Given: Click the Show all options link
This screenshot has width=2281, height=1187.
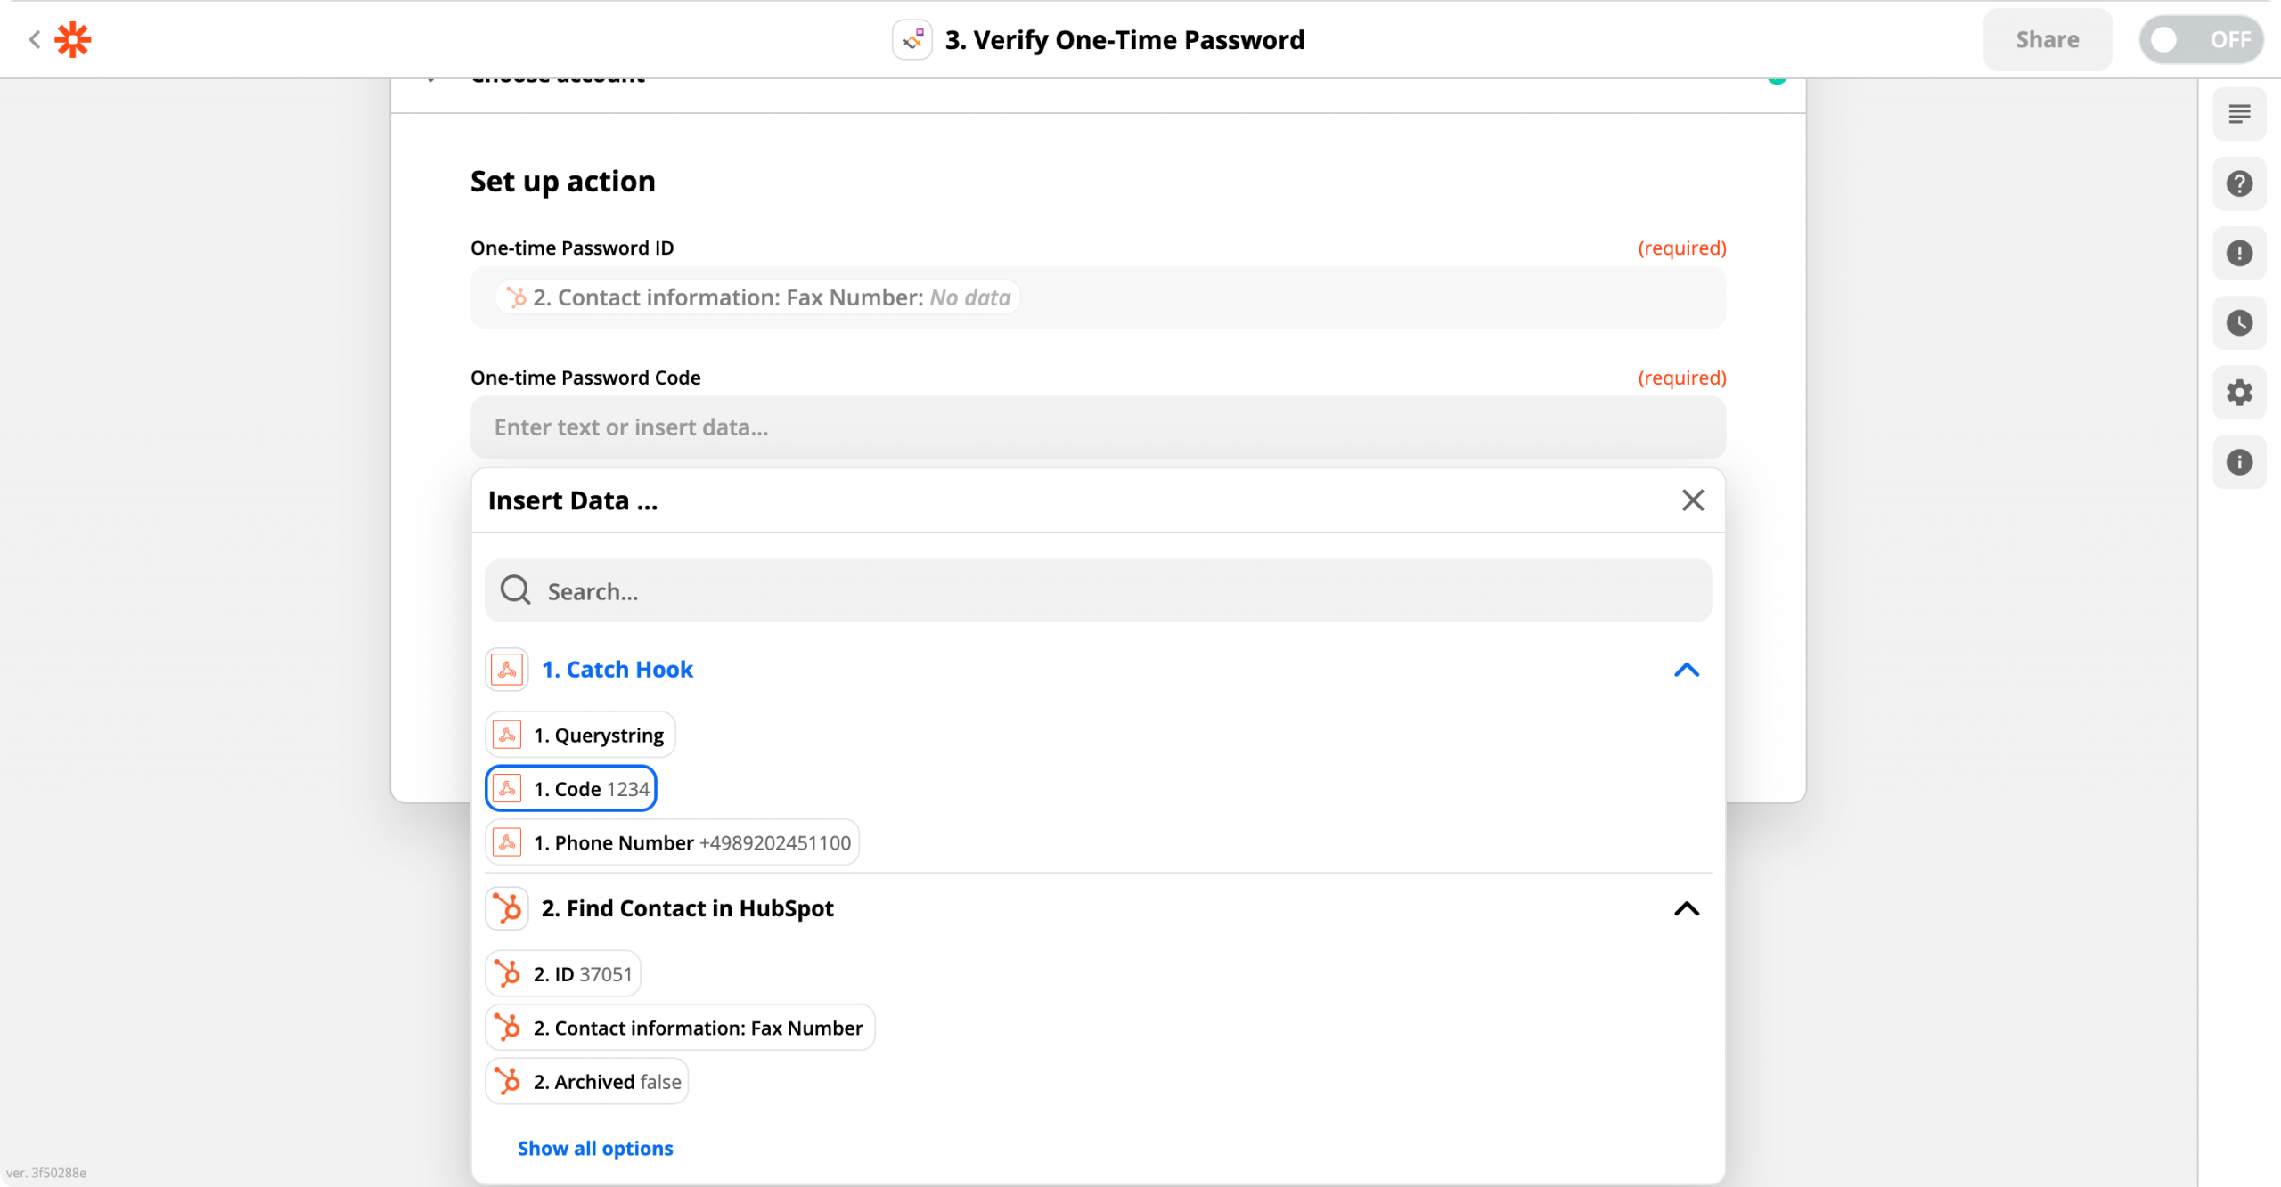Looking at the screenshot, I should coord(595,1148).
